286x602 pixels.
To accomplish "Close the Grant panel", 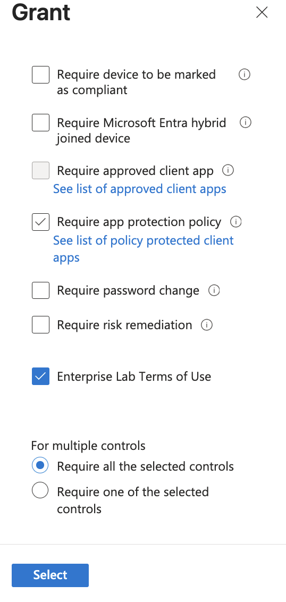I will (262, 13).
